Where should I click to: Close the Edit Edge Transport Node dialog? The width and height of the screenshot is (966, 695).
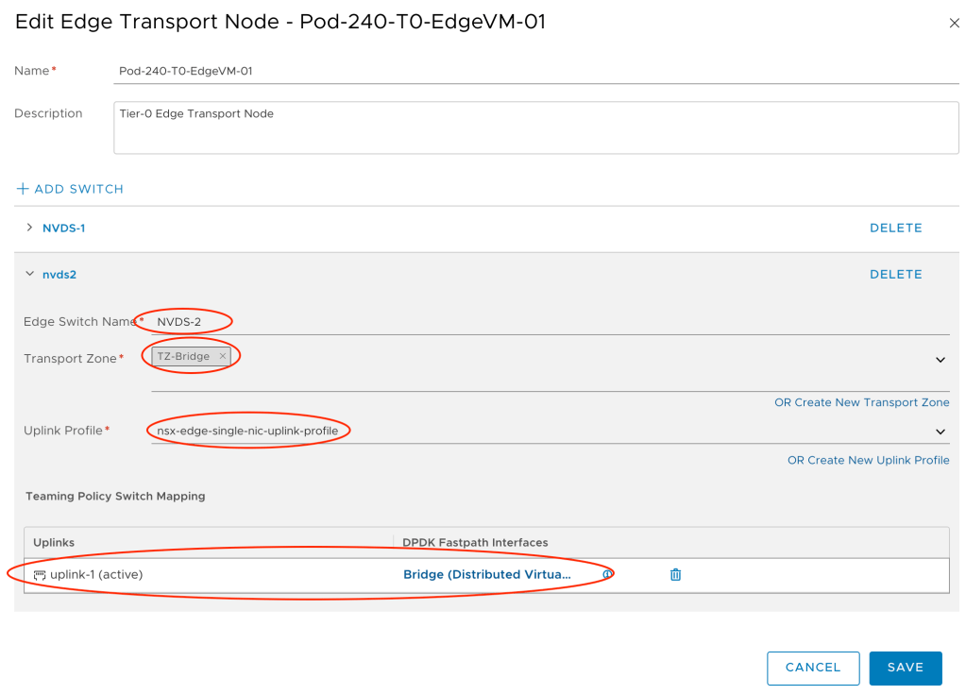coord(954,24)
